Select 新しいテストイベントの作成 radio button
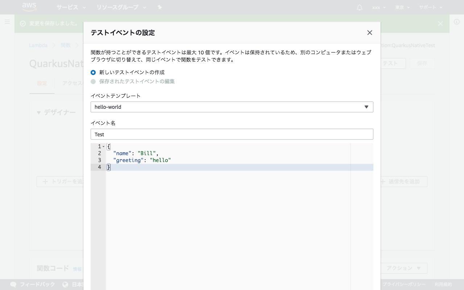Image resolution: width=464 pixels, height=290 pixels. pyautogui.click(x=93, y=72)
